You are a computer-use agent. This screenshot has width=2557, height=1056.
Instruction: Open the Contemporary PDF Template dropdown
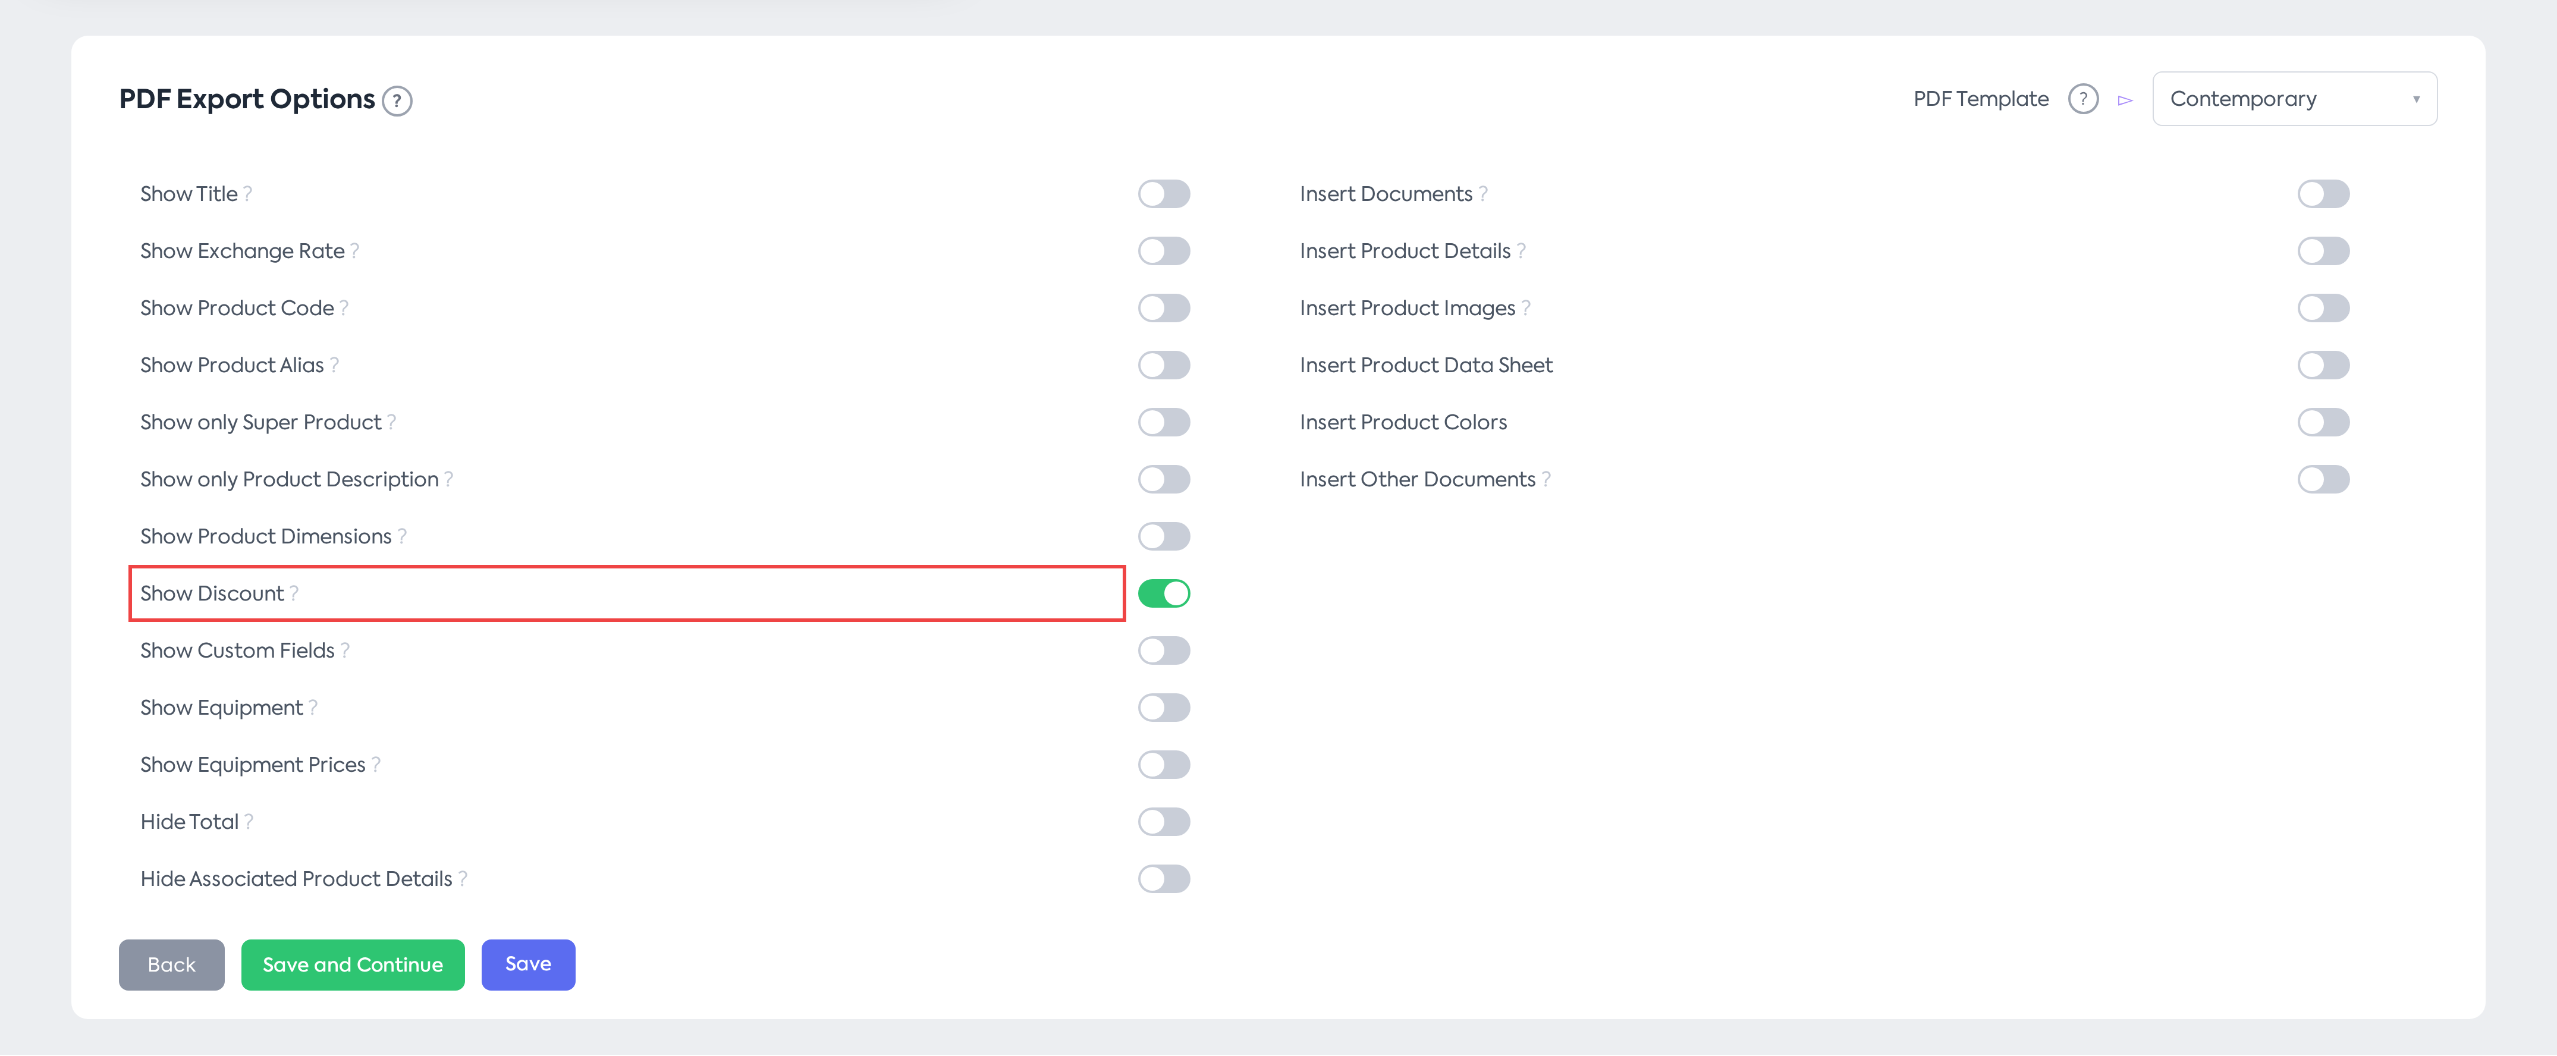pos(2294,99)
